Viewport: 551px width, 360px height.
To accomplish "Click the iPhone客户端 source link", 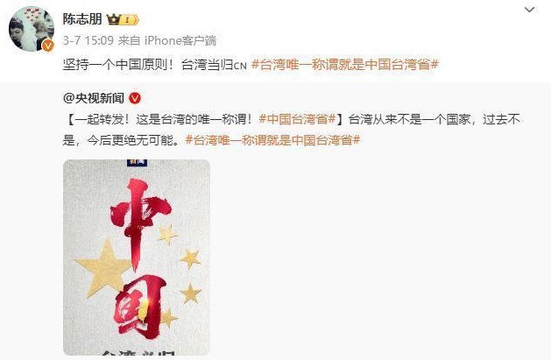I will (180, 40).
